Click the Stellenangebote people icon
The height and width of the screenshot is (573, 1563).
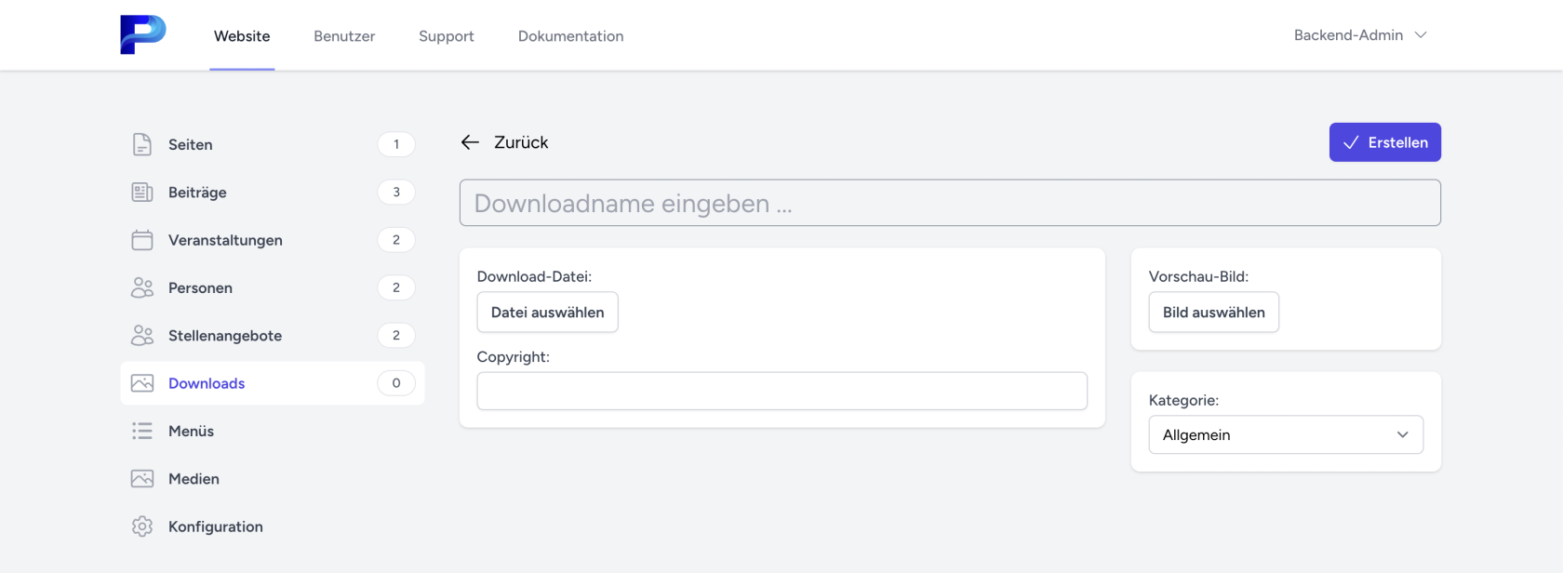[142, 336]
